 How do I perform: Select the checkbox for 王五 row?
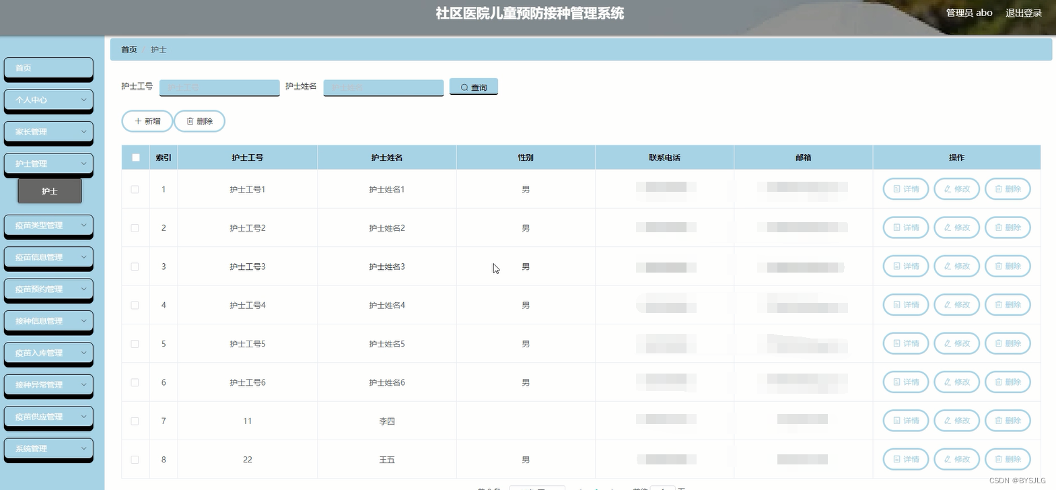[135, 460]
